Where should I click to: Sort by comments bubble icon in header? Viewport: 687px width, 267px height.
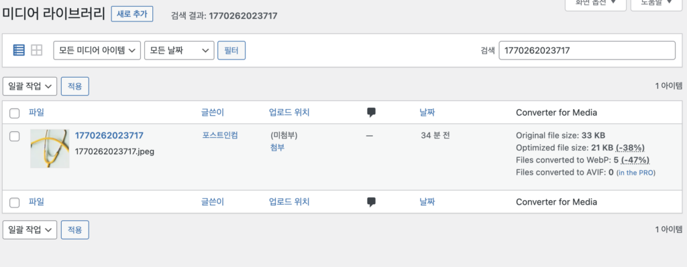(371, 112)
